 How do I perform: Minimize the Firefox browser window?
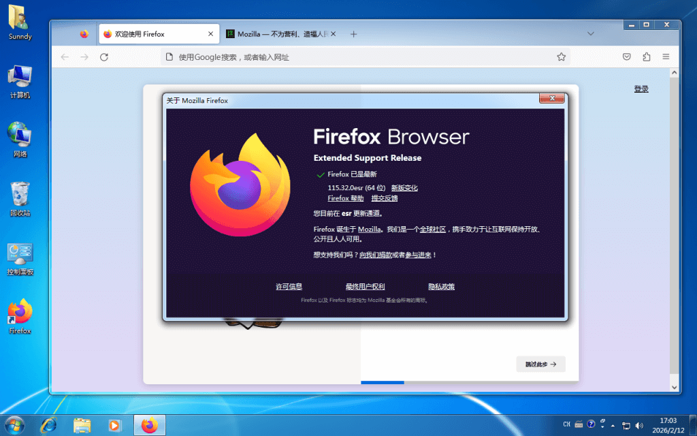631,25
